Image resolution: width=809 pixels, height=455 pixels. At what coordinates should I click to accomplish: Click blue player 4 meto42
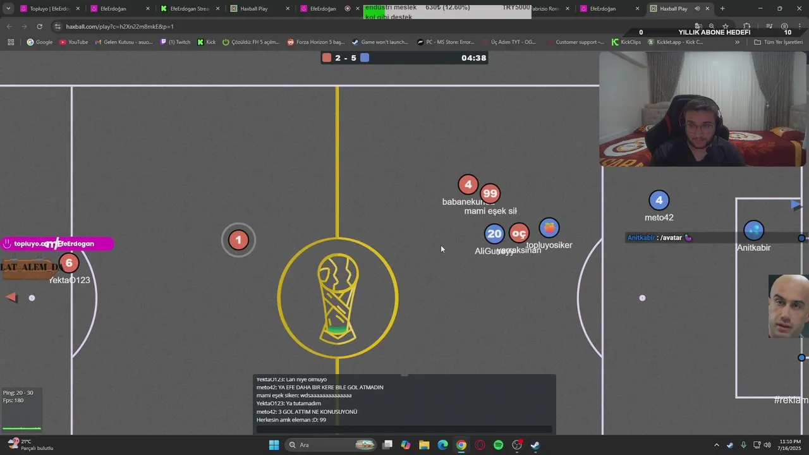tap(659, 200)
